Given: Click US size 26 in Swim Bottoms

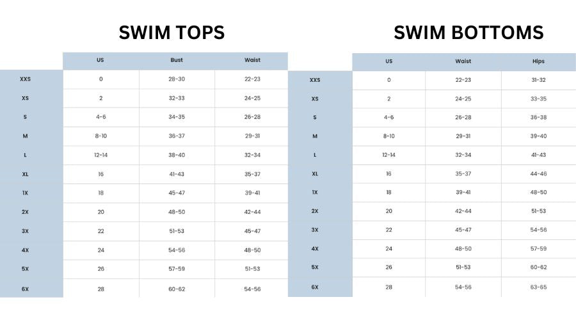Looking at the screenshot, I should [x=388, y=267].
